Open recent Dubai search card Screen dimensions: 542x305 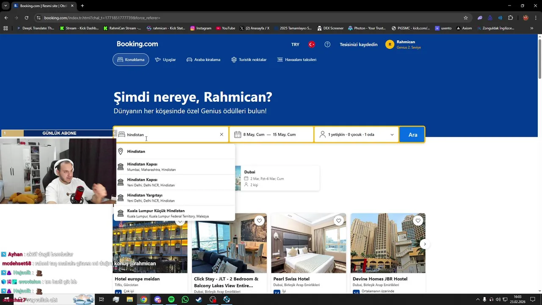[x=277, y=178]
